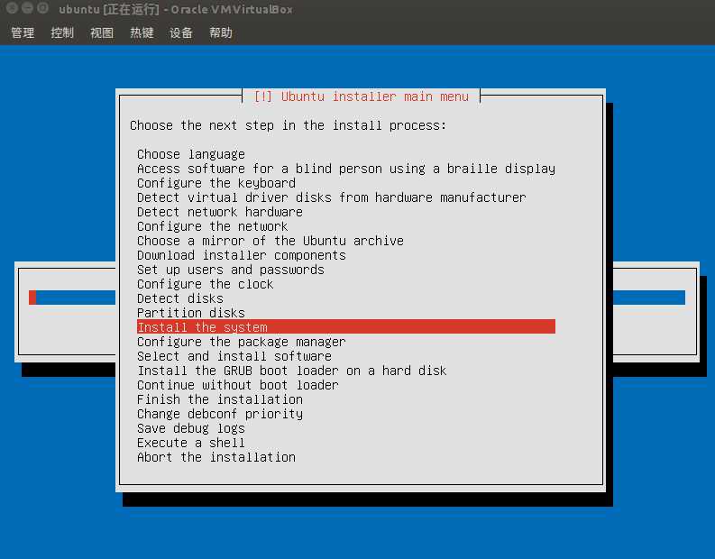Open the 帮助 menu
715x559 pixels.
[x=221, y=32]
